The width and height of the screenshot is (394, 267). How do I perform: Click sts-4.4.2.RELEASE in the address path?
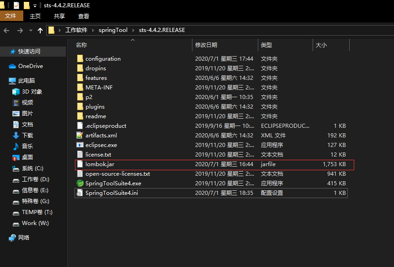point(162,30)
